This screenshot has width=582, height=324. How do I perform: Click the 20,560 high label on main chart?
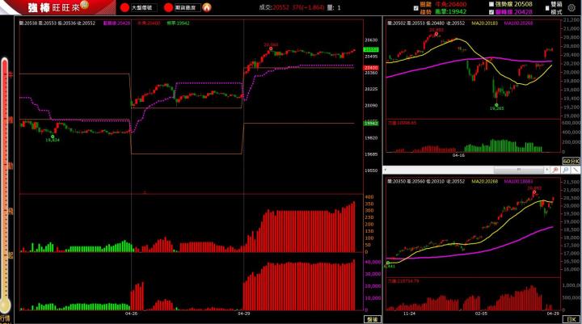click(270, 44)
